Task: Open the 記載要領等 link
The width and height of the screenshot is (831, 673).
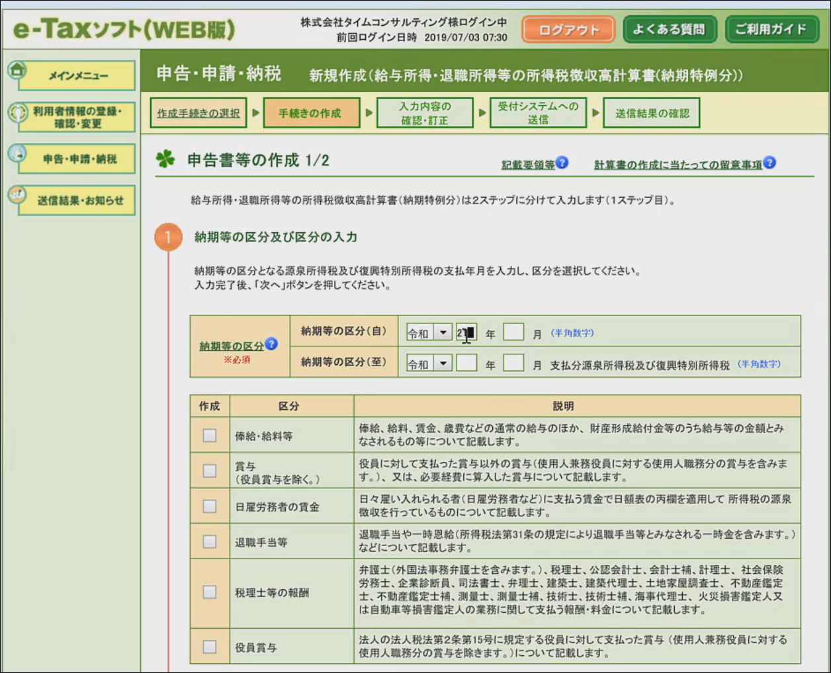Action: click(x=527, y=165)
